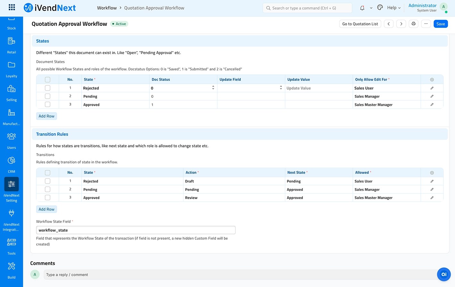Open the Users module in sidebar
The image size is (455, 287).
(x=12, y=141)
